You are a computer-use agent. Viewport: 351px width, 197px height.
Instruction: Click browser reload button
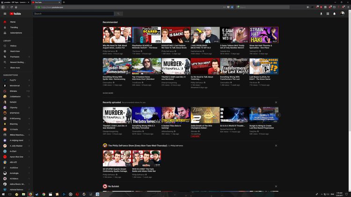[11, 7]
